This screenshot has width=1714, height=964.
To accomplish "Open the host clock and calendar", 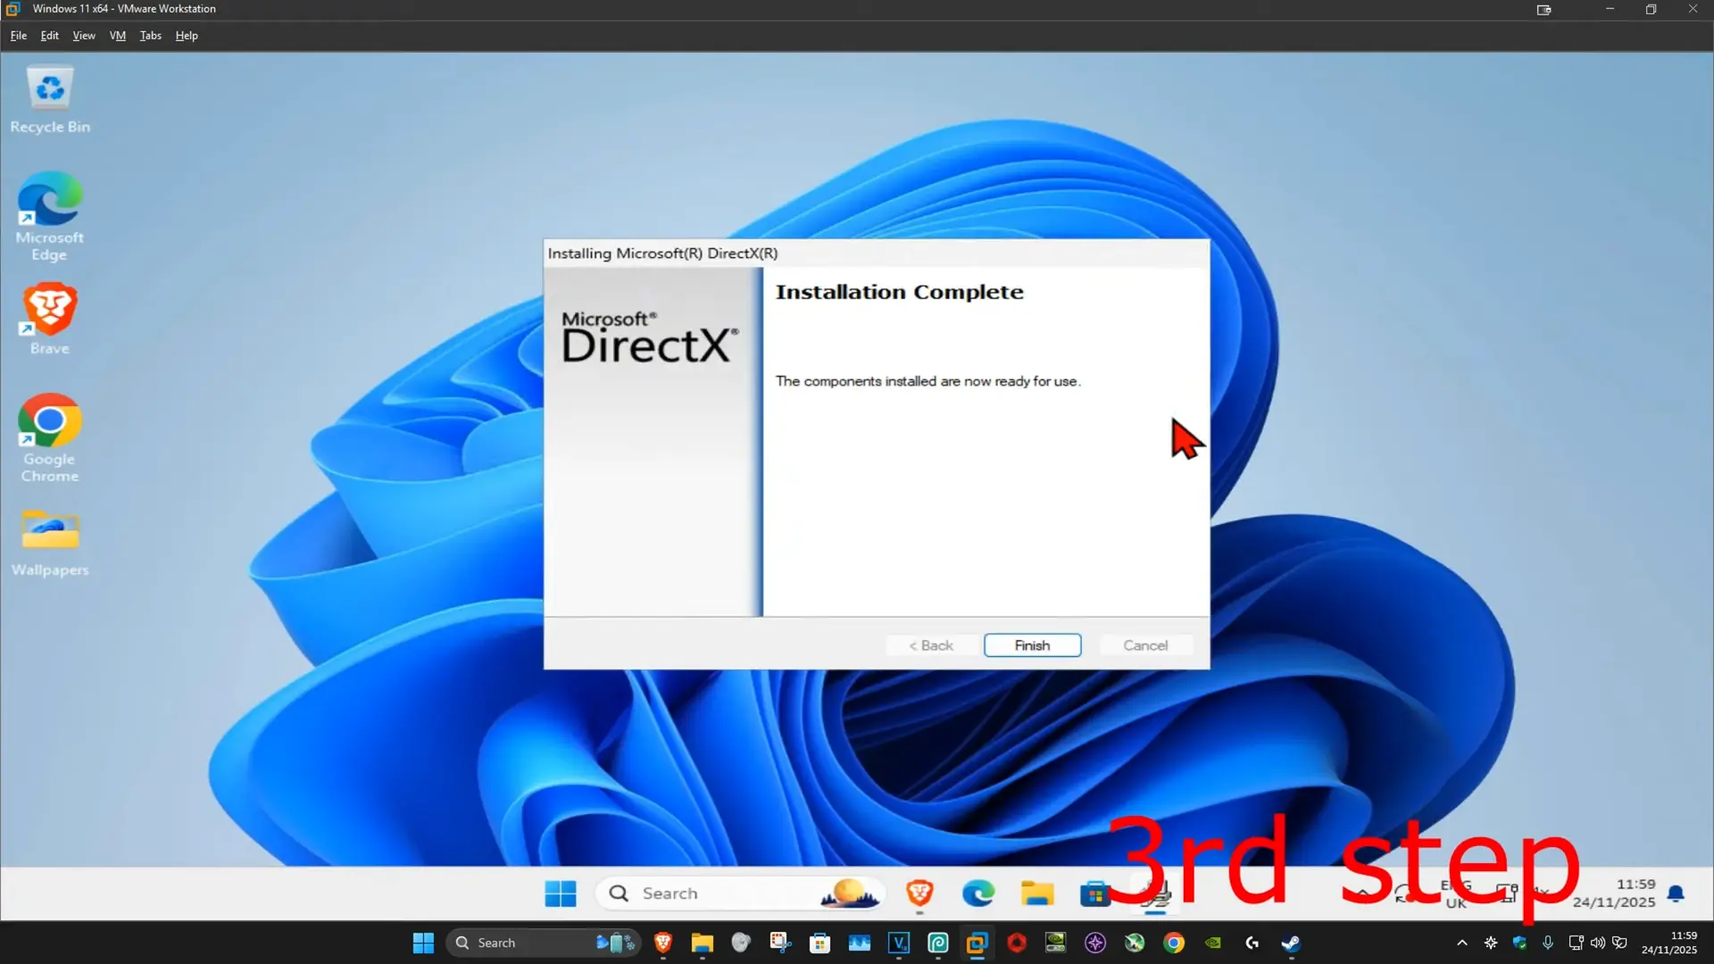I will (x=1668, y=943).
